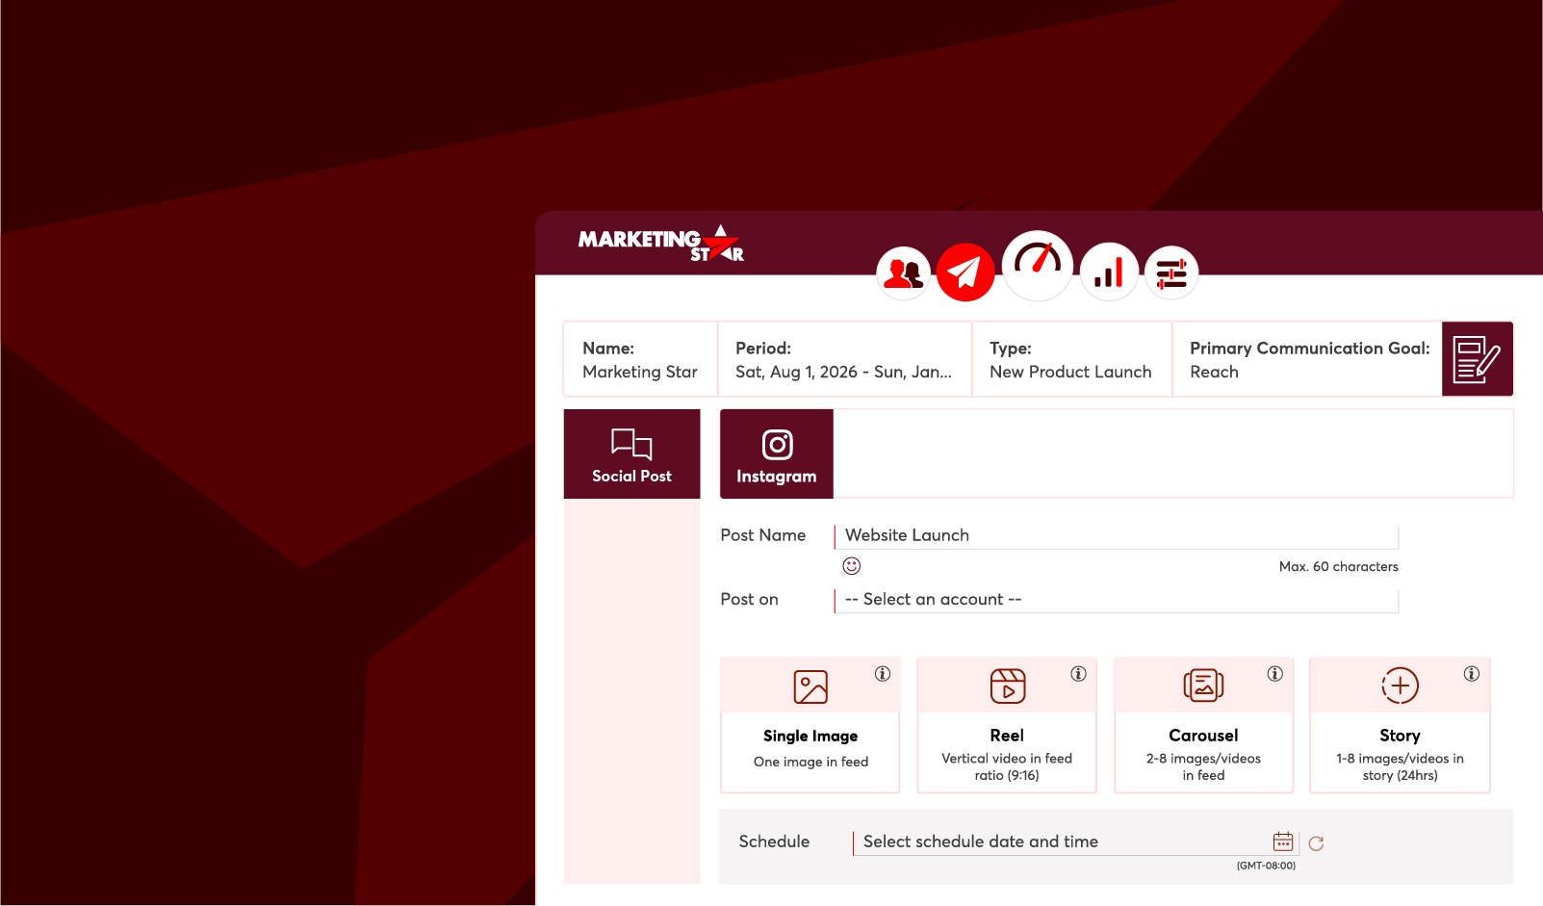1543x906 pixels.
Task: Click the Max. 60 characters hint text
Action: click(1338, 567)
